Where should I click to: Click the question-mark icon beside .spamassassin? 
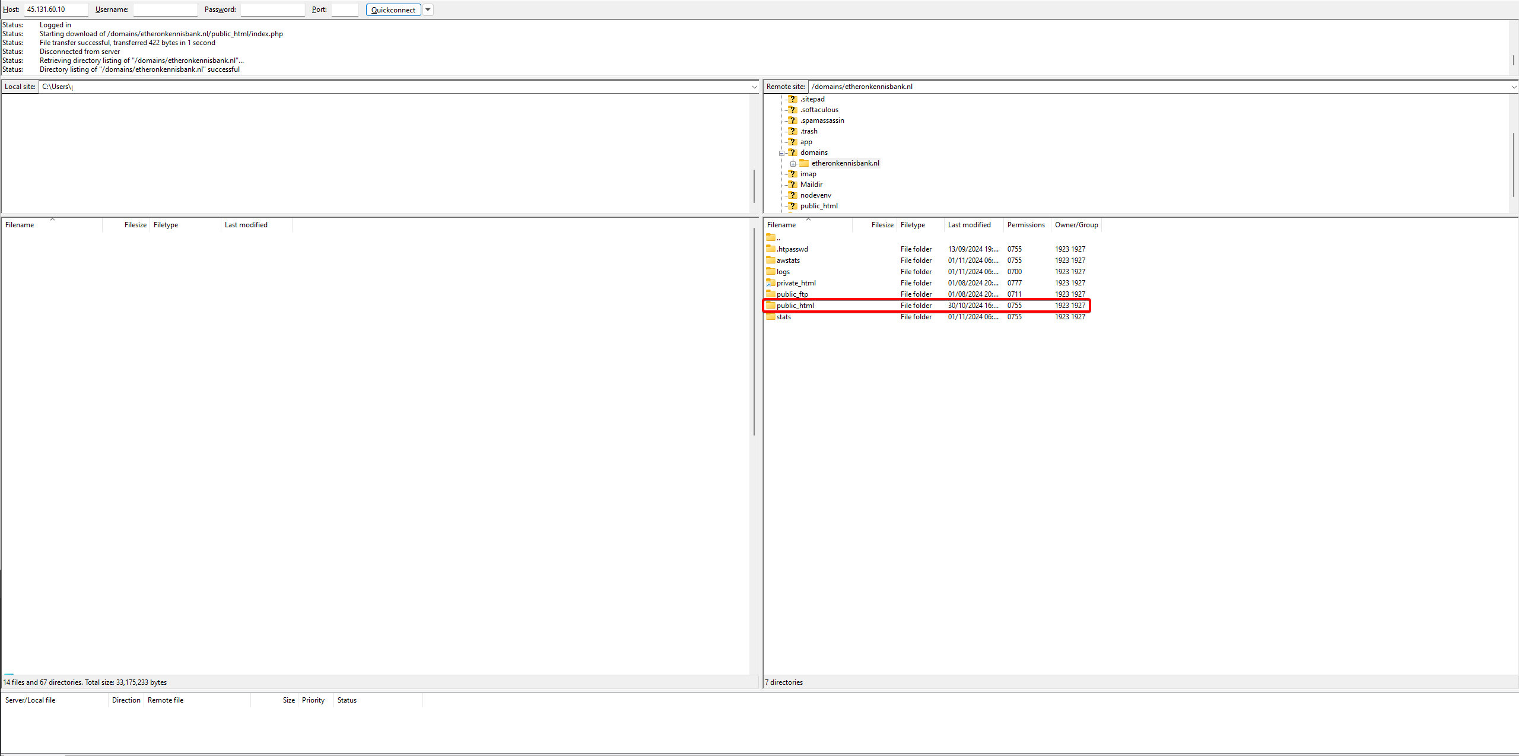pyautogui.click(x=792, y=120)
